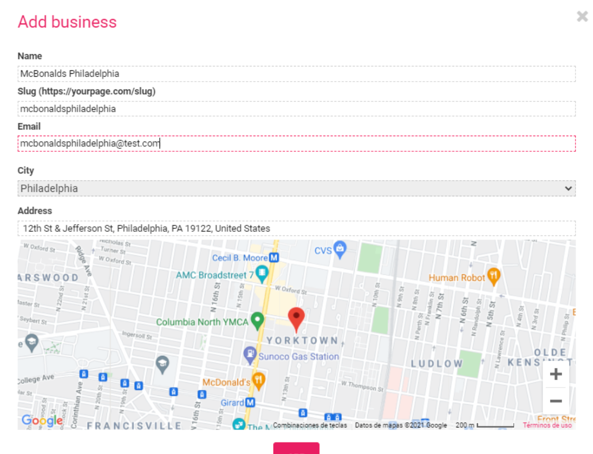Viewport: 593px width, 454px height.
Task: Select the CVS pharmacy marker icon
Action: [339, 249]
